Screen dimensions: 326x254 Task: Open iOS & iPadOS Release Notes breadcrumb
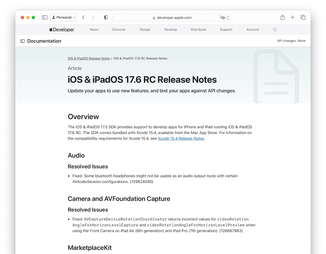(x=89, y=58)
